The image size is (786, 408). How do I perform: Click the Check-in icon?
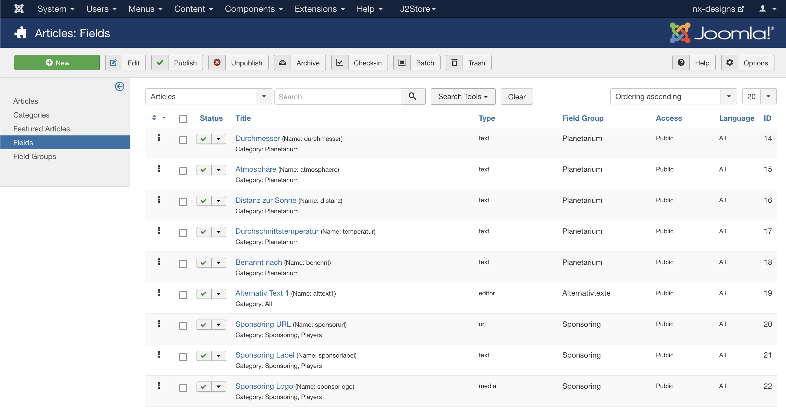[x=340, y=63]
